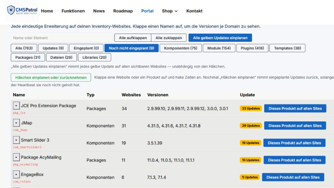
Task: Filter by Plugins (418)
Action: tap(252, 48)
